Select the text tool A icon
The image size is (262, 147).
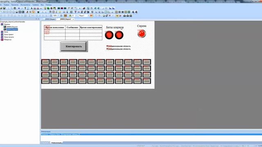(32, 8)
